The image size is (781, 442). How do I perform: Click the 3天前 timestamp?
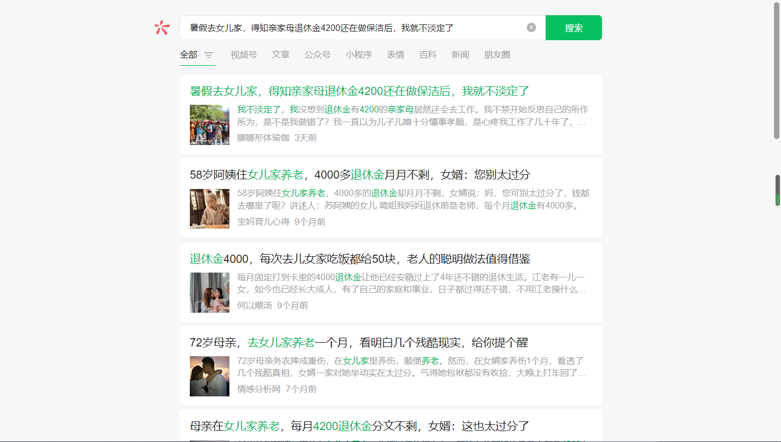pos(306,138)
